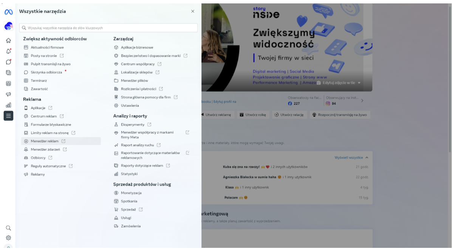Open Strona główna pomocy dla firm
This screenshot has height=249, width=452.
pyautogui.click(x=146, y=97)
